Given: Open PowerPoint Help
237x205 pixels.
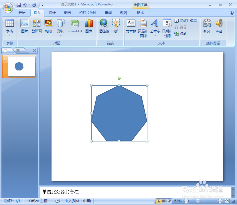Looking at the screenshot, I should tap(232, 13).
